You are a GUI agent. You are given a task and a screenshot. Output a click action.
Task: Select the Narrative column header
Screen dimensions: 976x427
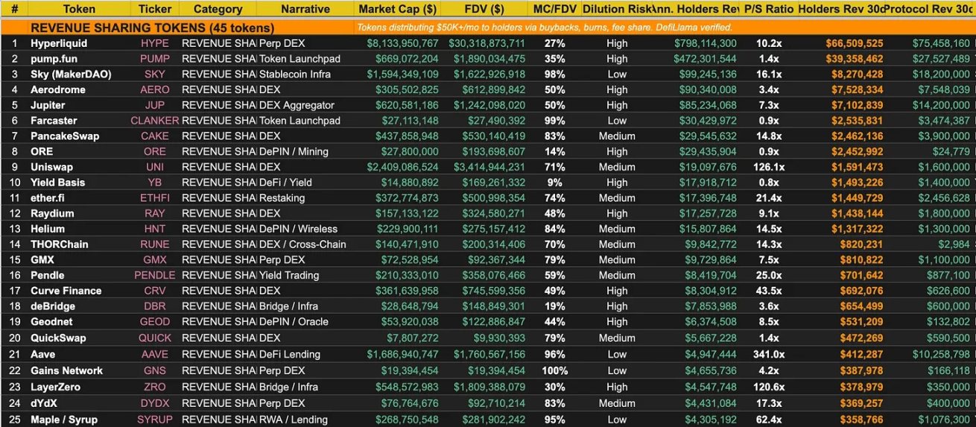[x=305, y=9]
